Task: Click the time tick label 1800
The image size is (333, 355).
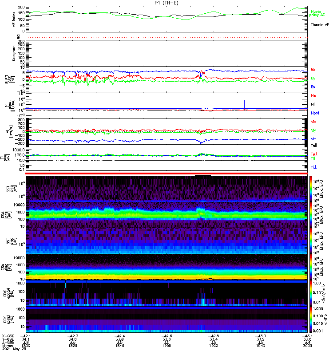Action: coord(26,346)
